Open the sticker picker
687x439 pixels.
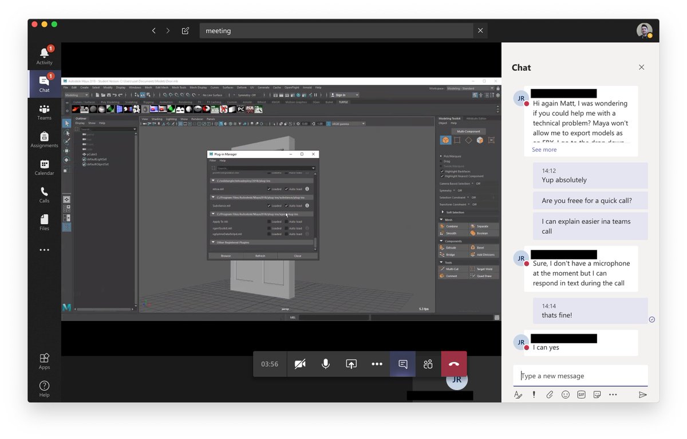597,395
